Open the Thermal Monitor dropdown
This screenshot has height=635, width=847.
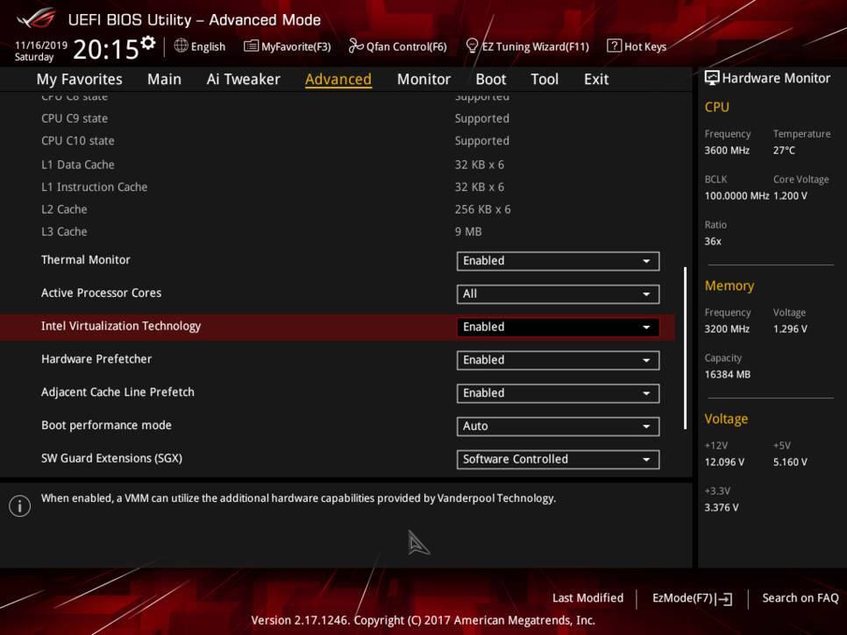pyautogui.click(x=558, y=261)
